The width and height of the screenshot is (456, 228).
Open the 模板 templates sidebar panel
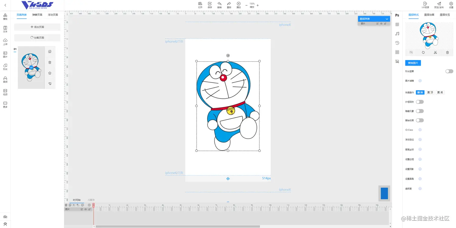tap(5, 17)
